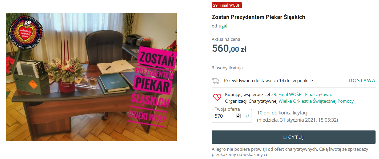Place the bid with LICYTUJ button

[294, 137]
